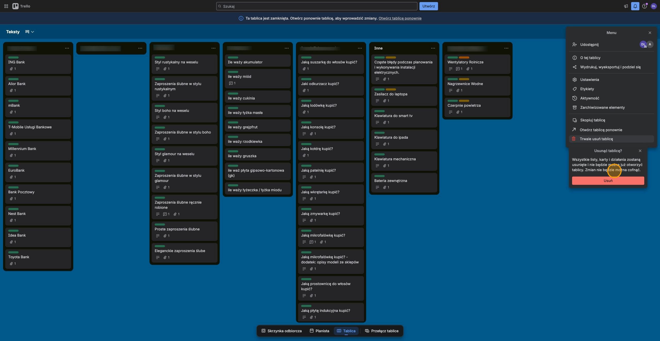Select Skopiuj tablicę menu entry
Image resolution: width=660 pixels, height=341 pixels.
coord(611,120)
